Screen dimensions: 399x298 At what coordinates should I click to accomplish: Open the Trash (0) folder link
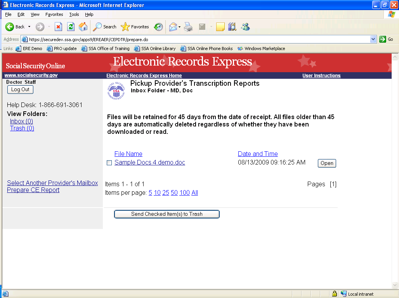tap(22, 128)
